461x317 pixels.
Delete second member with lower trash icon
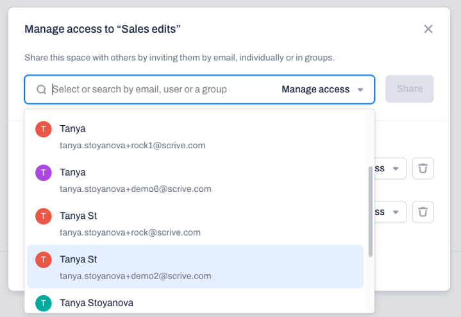pyautogui.click(x=423, y=212)
